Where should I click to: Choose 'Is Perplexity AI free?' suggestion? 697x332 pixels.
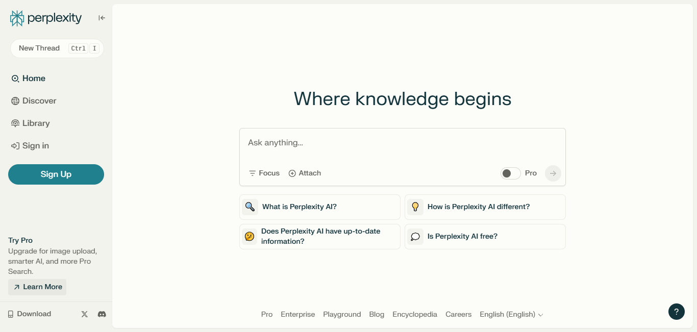coord(485,237)
